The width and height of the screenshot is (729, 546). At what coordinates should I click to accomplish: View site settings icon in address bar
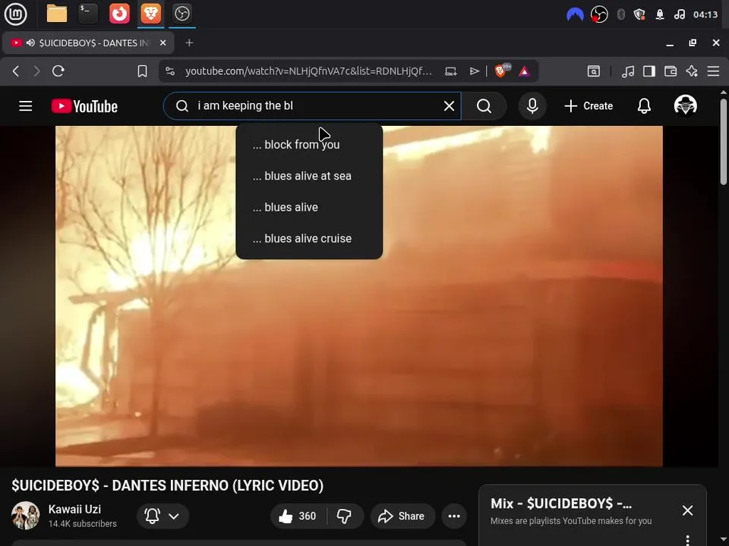170,71
